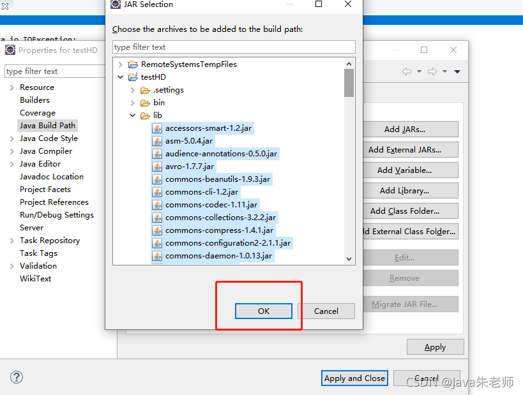Expand the bin folder node
523x395 pixels.
pyautogui.click(x=133, y=103)
